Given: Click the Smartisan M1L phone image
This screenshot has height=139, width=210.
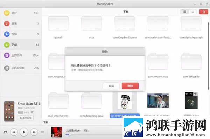Looking at the screenshot, I should tap(9, 111).
